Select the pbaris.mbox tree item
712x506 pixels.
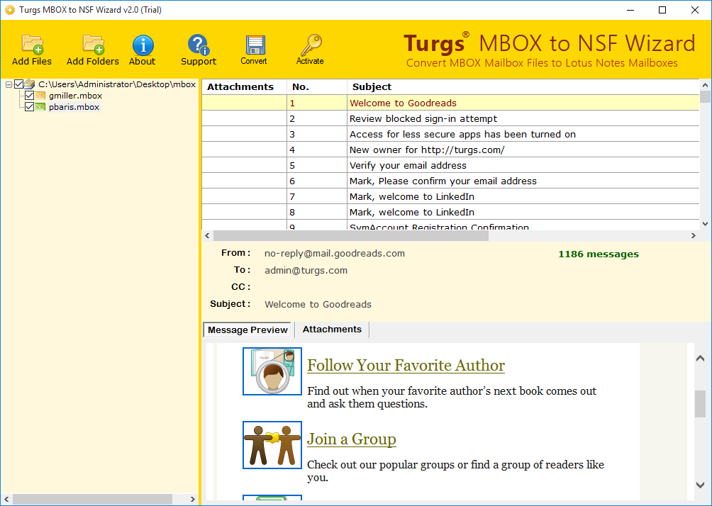[x=74, y=107]
